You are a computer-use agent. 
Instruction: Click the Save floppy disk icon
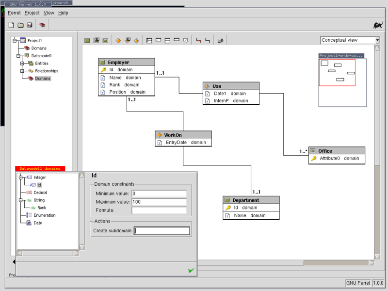click(30, 25)
